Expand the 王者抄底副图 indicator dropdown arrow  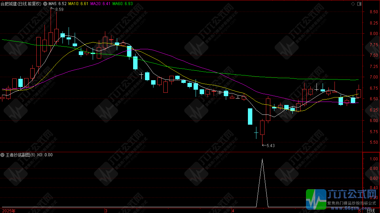tap(3, 155)
